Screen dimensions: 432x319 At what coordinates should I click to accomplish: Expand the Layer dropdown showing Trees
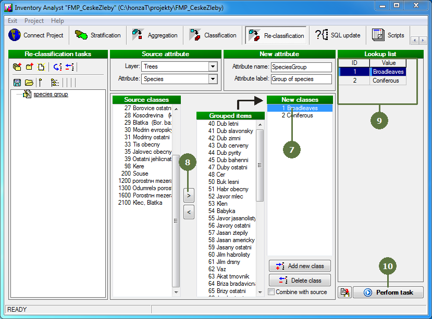pyautogui.click(x=212, y=67)
